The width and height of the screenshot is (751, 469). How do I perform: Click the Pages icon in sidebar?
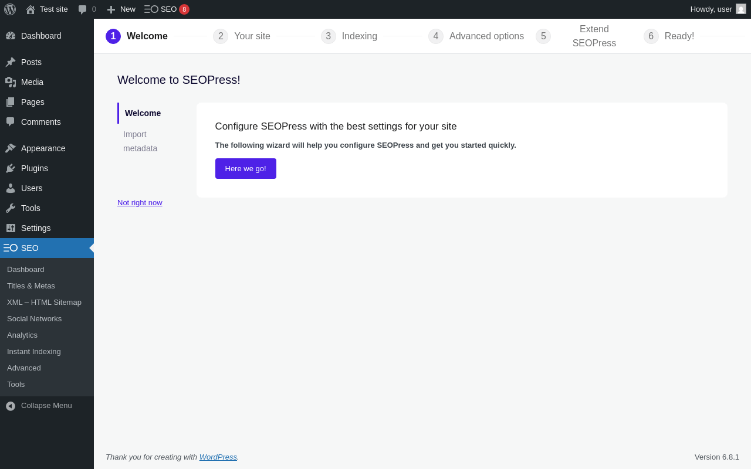[x=11, y=102]
